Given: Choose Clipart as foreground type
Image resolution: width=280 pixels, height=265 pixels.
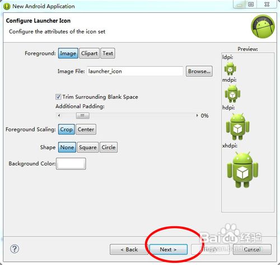Looking at the screenshot, I should pyautogui.click(x=89, y=53).
